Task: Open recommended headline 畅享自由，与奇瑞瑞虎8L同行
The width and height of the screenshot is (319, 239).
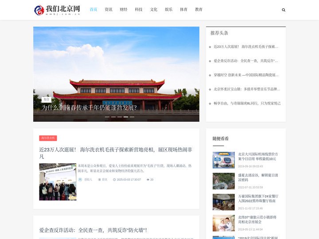Action: [247, 103]
